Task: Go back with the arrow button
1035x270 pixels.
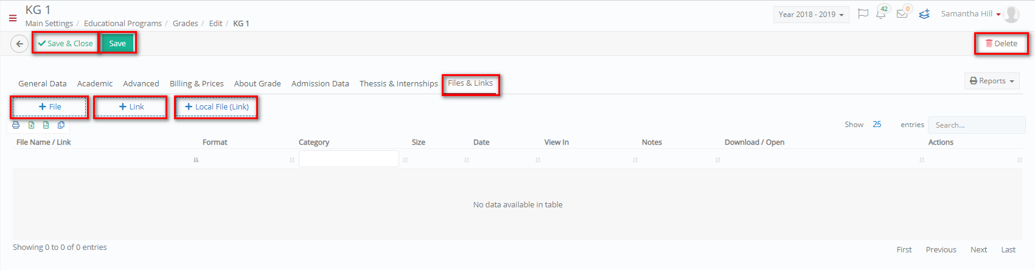Action: click(x=19, y=44)
